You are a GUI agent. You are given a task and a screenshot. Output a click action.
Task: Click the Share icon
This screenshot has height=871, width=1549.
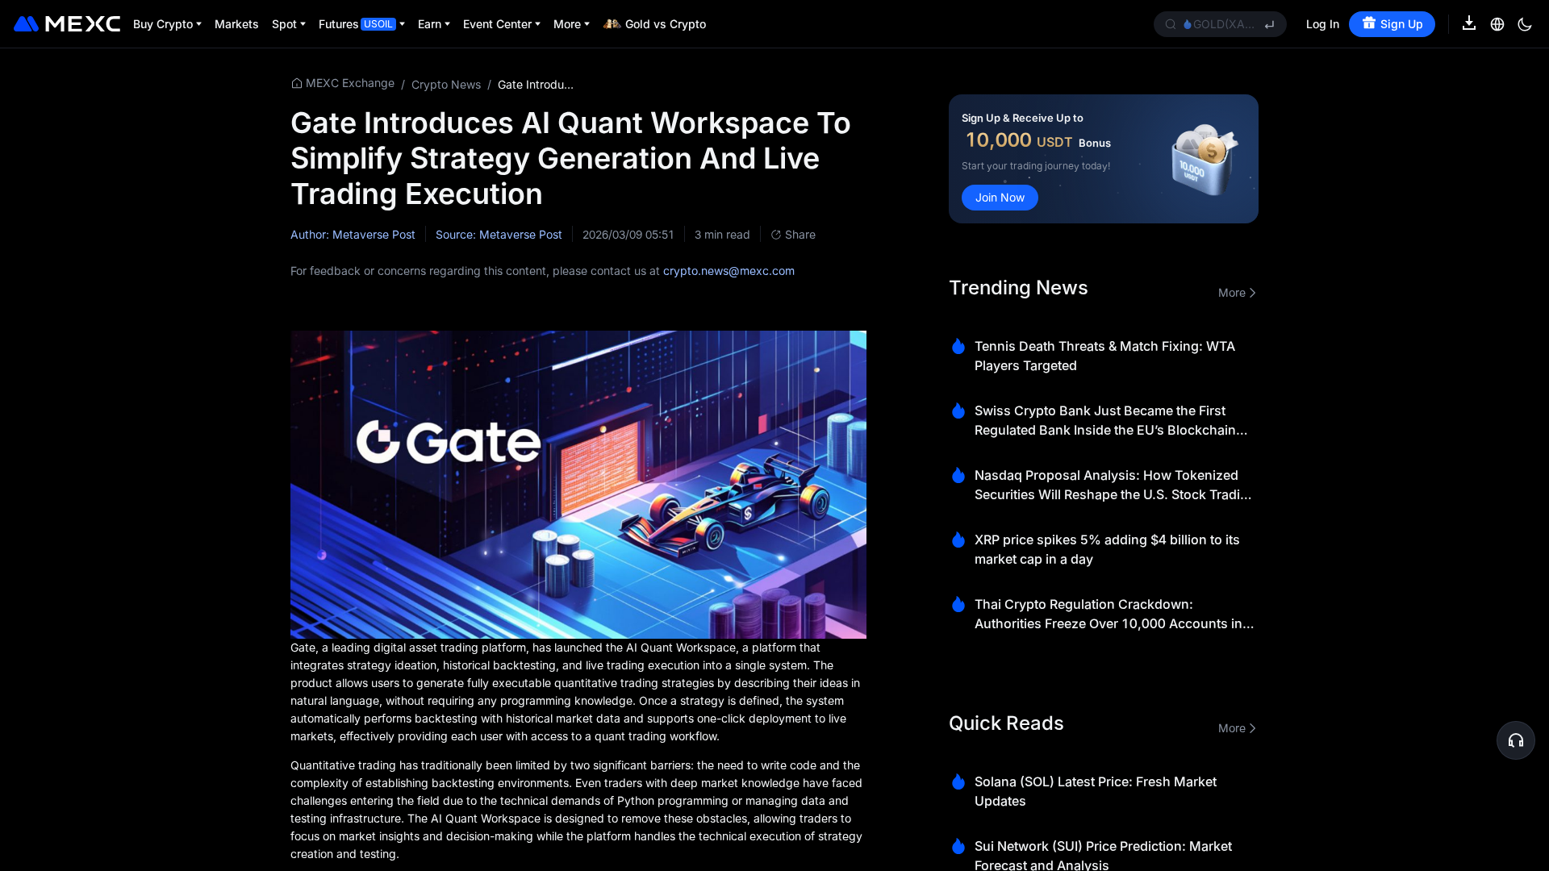(x=776, y=235)
